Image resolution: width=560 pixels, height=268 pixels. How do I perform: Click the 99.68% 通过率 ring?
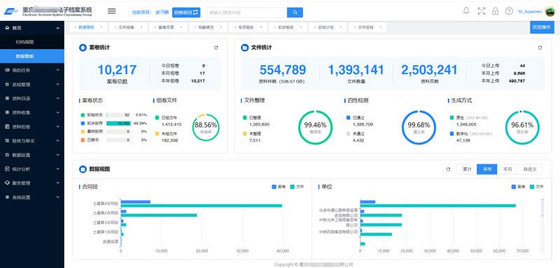tap(419, 127)
